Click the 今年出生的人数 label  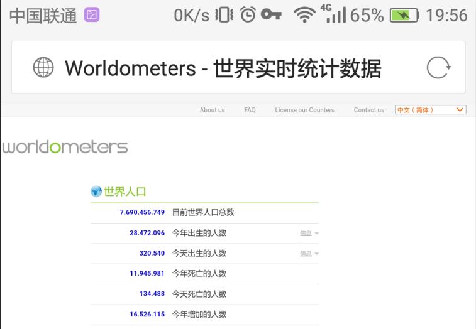(x=199, y=233)
